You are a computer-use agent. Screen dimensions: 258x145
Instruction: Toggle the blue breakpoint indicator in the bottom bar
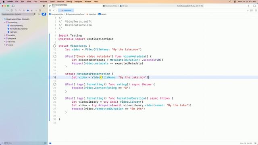(50, 143)
